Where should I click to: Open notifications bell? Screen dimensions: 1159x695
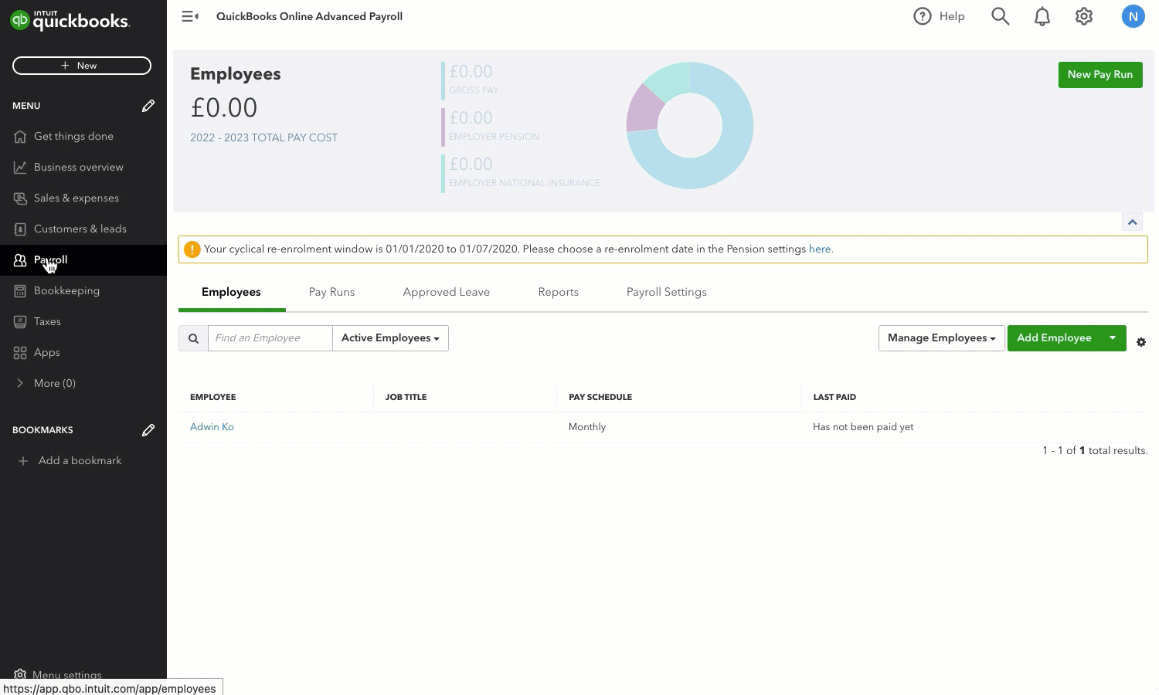click(1042, 16)
